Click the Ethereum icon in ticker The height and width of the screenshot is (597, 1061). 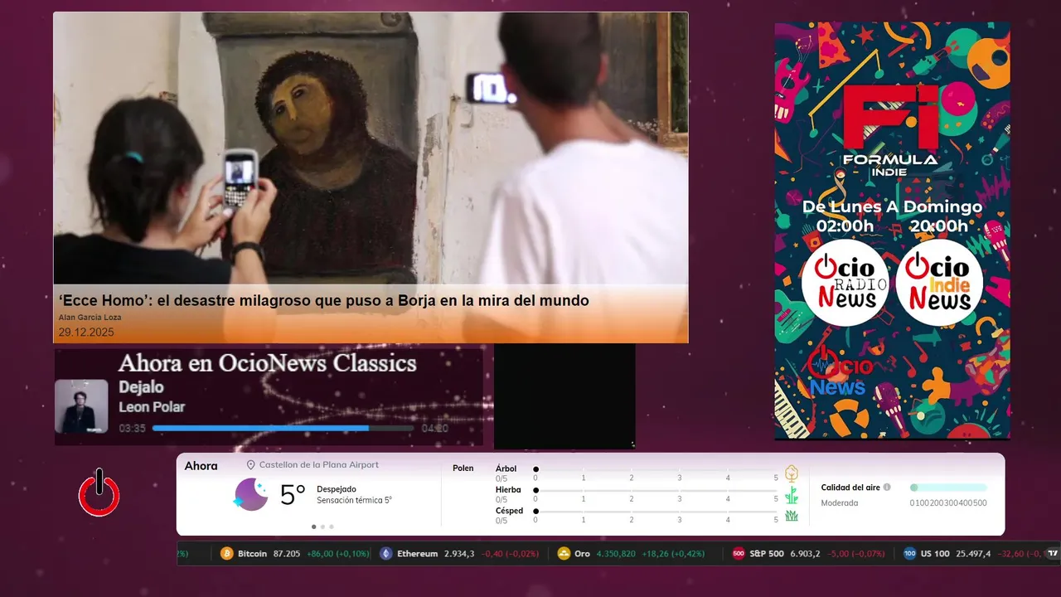click(x=385, y=554)
